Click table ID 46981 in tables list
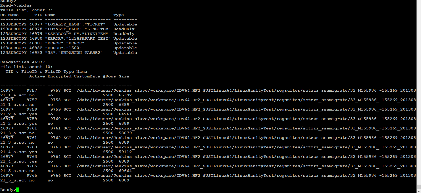This screenshot has width=421, height=193. coord(36,43)
